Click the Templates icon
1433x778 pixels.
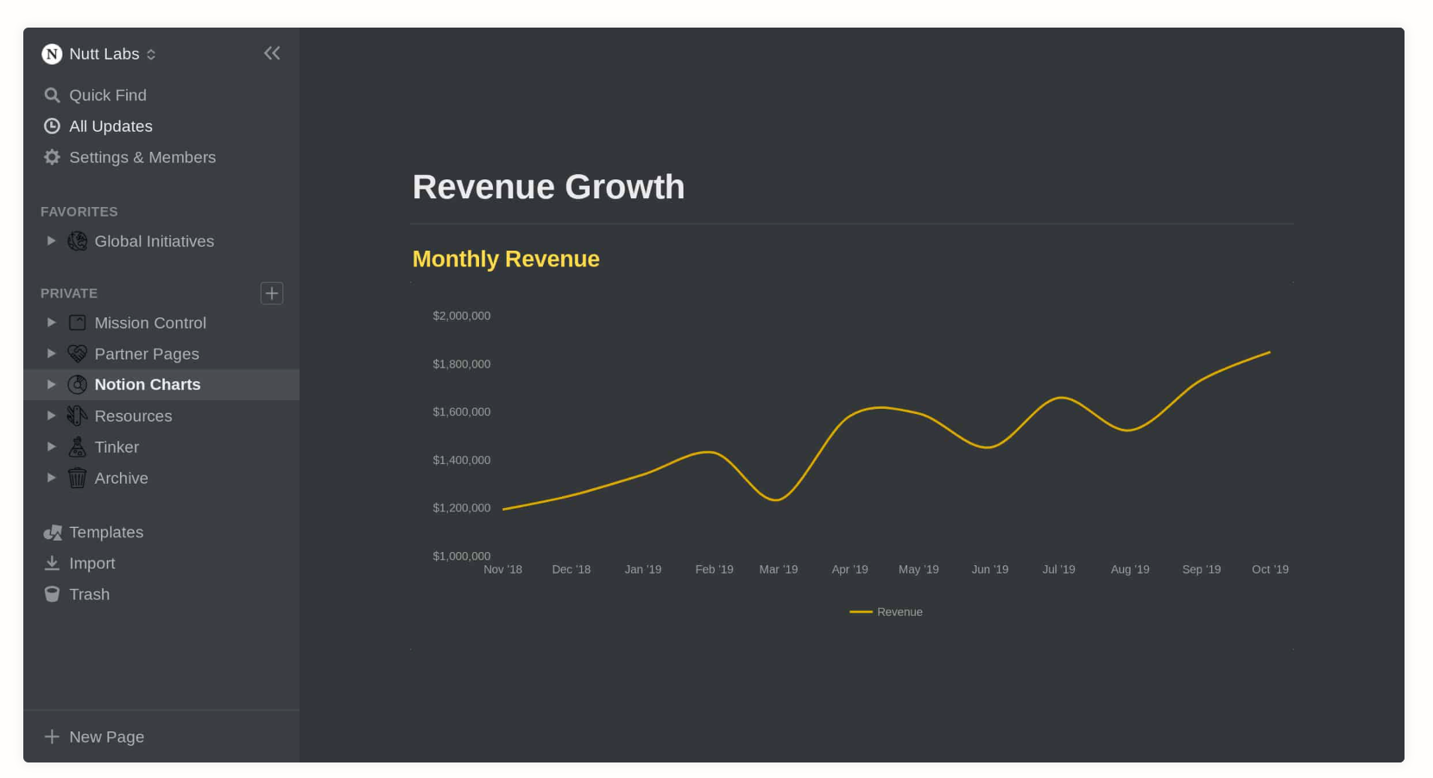point(53,532)
